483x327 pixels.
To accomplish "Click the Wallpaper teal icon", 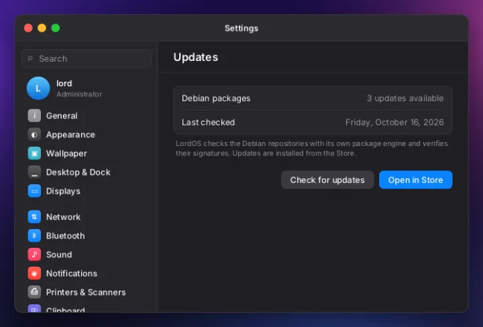I will [x=34, y=153].
